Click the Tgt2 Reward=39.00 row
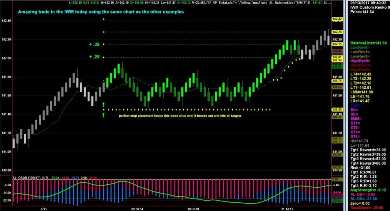 click(368, 155)
